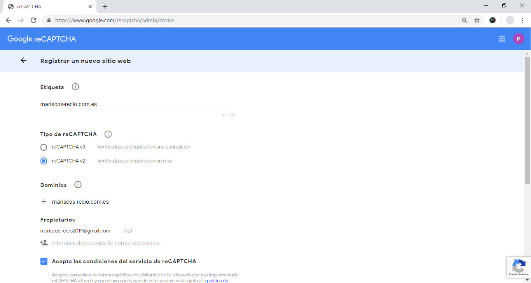531x283 pixels.
Task: Edit the Etiqueta field with mariscos-recio.com.es
Action: coord(138,104)
